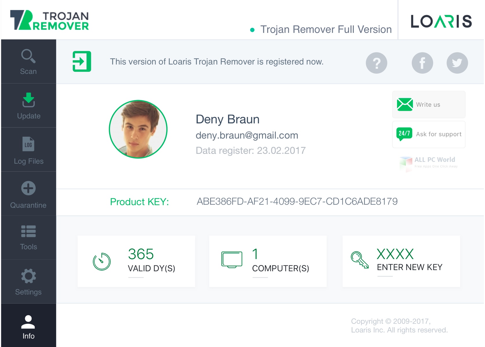Click the Loaris logo at top right
Viewport: 485px width, 347px height.
[x=441, y=21]
